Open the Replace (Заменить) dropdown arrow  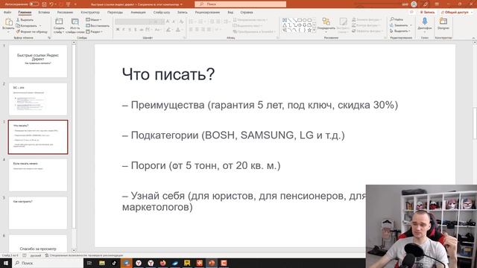[411, 25]
